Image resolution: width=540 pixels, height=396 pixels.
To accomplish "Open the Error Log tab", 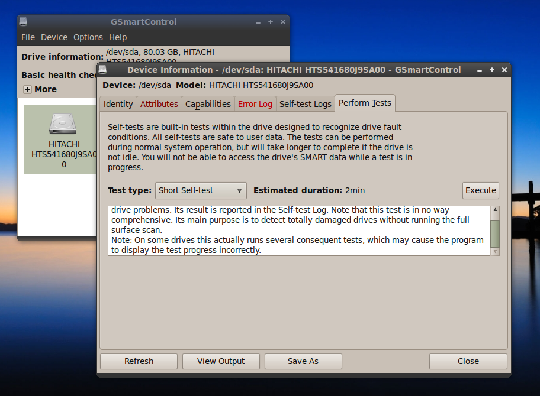I will pyautogui.click(x=255, y=103).
